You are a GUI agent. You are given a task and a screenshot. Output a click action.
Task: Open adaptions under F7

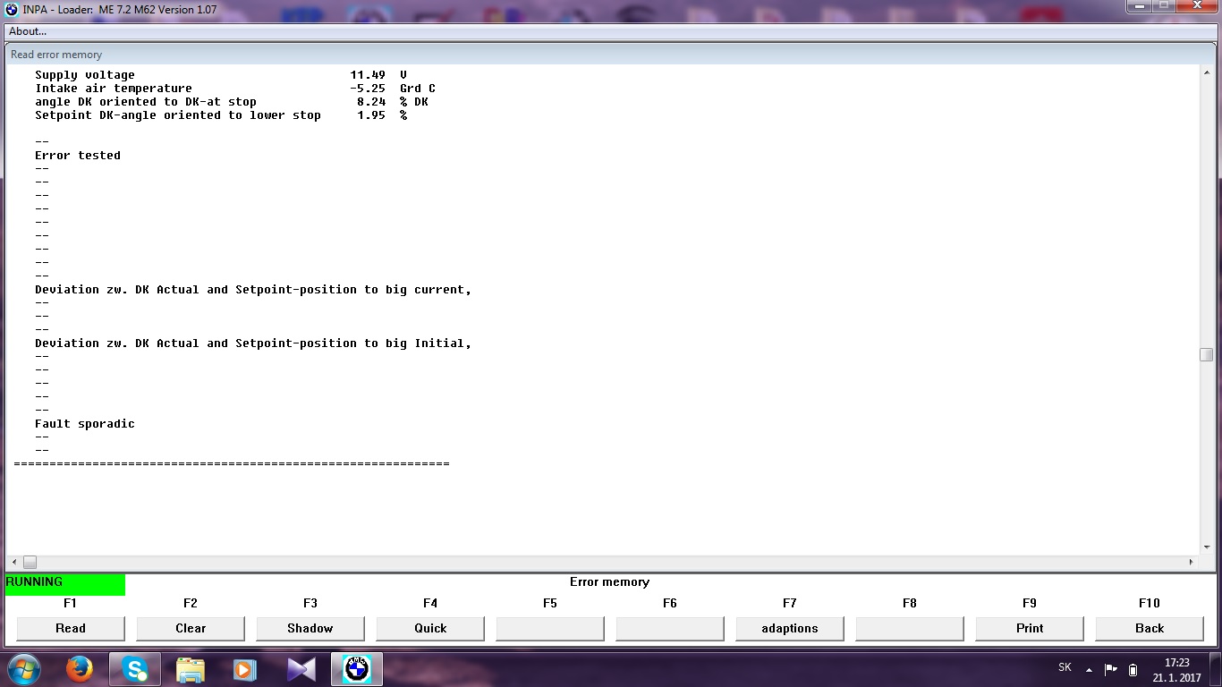(790, 628)
